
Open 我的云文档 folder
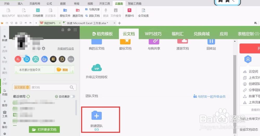click(x=96, y=44)
